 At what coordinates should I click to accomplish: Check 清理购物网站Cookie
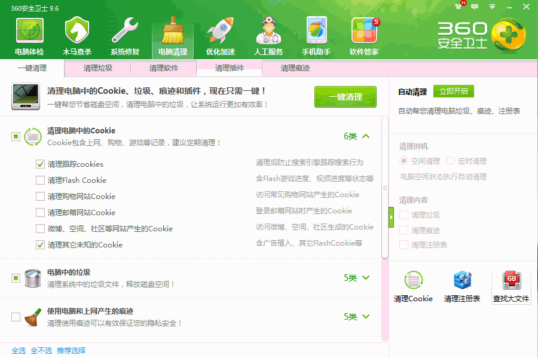coord(40,196)
